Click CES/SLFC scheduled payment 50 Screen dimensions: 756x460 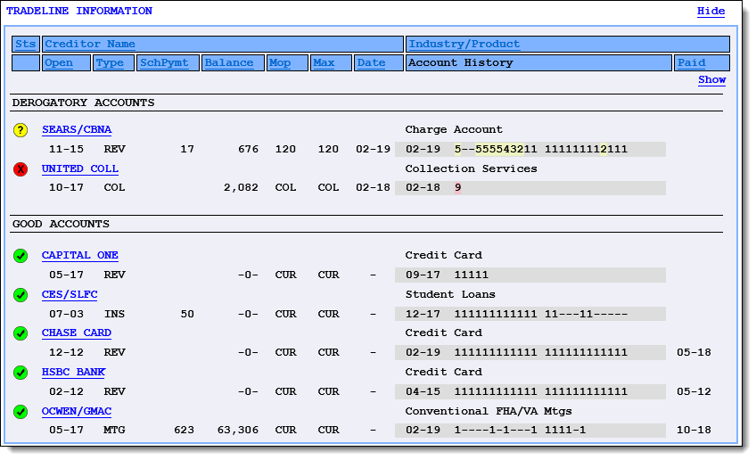point(187,314)
